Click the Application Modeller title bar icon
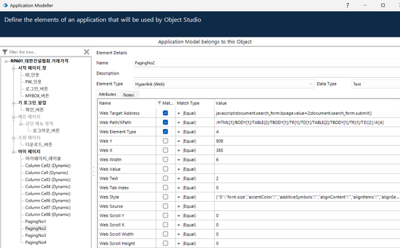400x248 pixels. pyautogui.click(x=5, y=5)
